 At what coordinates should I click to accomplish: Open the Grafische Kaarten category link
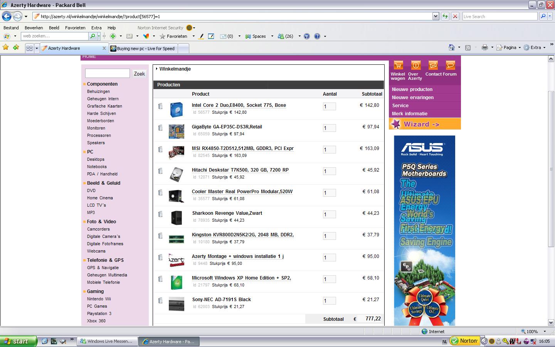(x=104, y=106)
